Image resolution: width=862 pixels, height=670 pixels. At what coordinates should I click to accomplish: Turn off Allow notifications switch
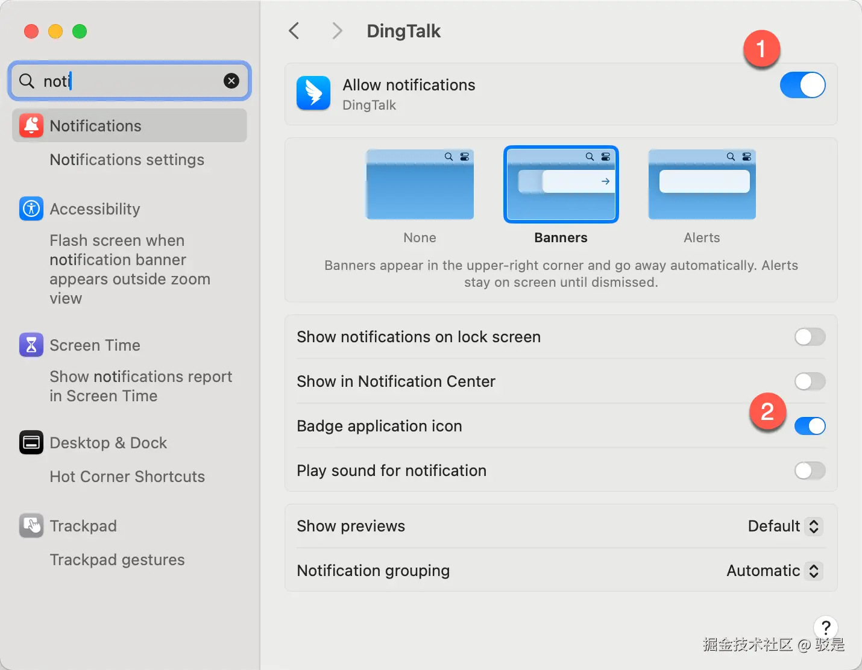pos(802,85)
